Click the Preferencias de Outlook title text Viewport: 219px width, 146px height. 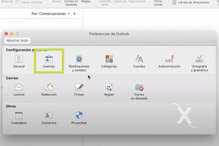tap(109, 34)
